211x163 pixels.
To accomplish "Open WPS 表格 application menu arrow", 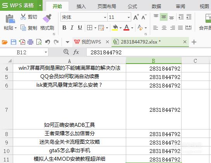I will coord(40,5).
